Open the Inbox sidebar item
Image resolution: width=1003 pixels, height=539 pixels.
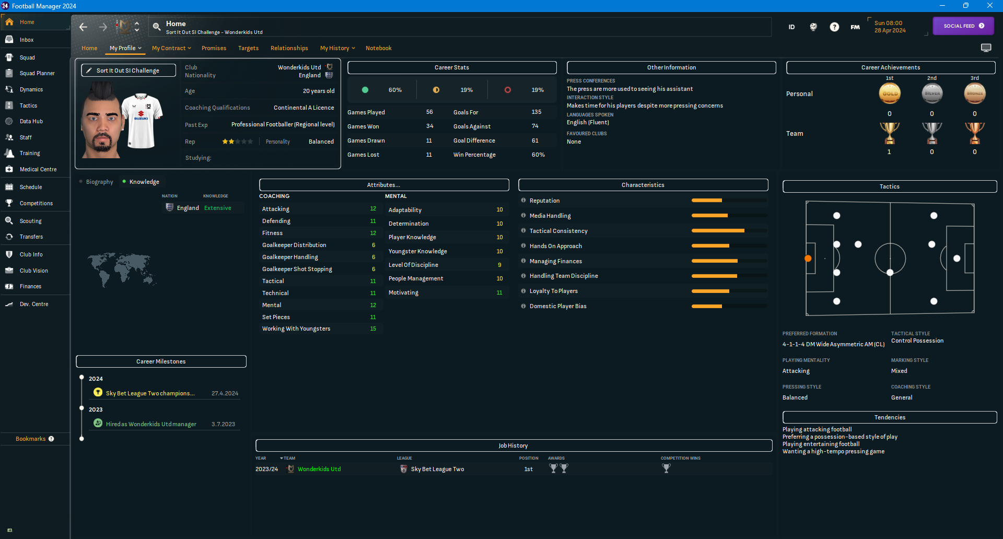(34, 40)
